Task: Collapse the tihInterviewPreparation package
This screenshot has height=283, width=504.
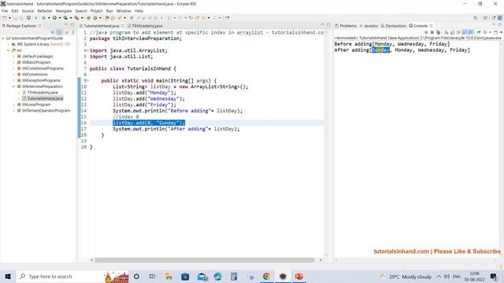Action: (14, 86)
